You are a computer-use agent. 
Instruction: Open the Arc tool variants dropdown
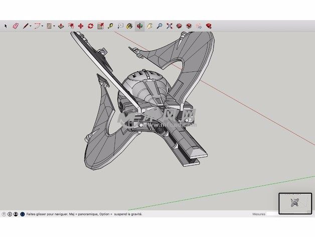[x=43, y=26]
